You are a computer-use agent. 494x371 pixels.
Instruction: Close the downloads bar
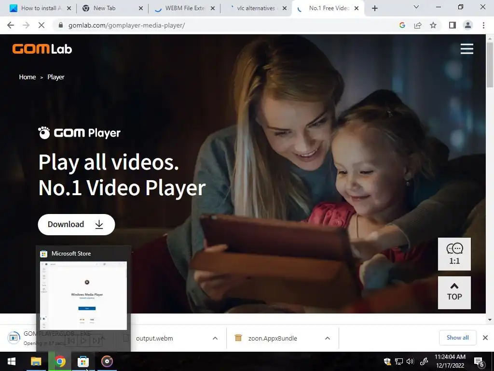(x=485, y=338)
